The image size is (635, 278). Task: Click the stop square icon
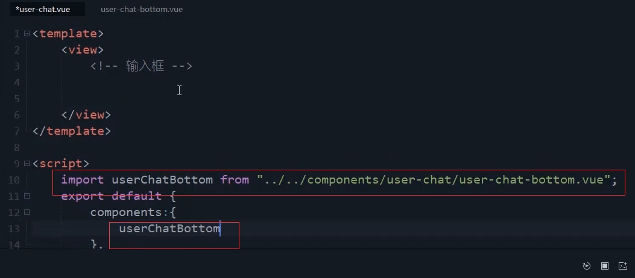point(605,265)
